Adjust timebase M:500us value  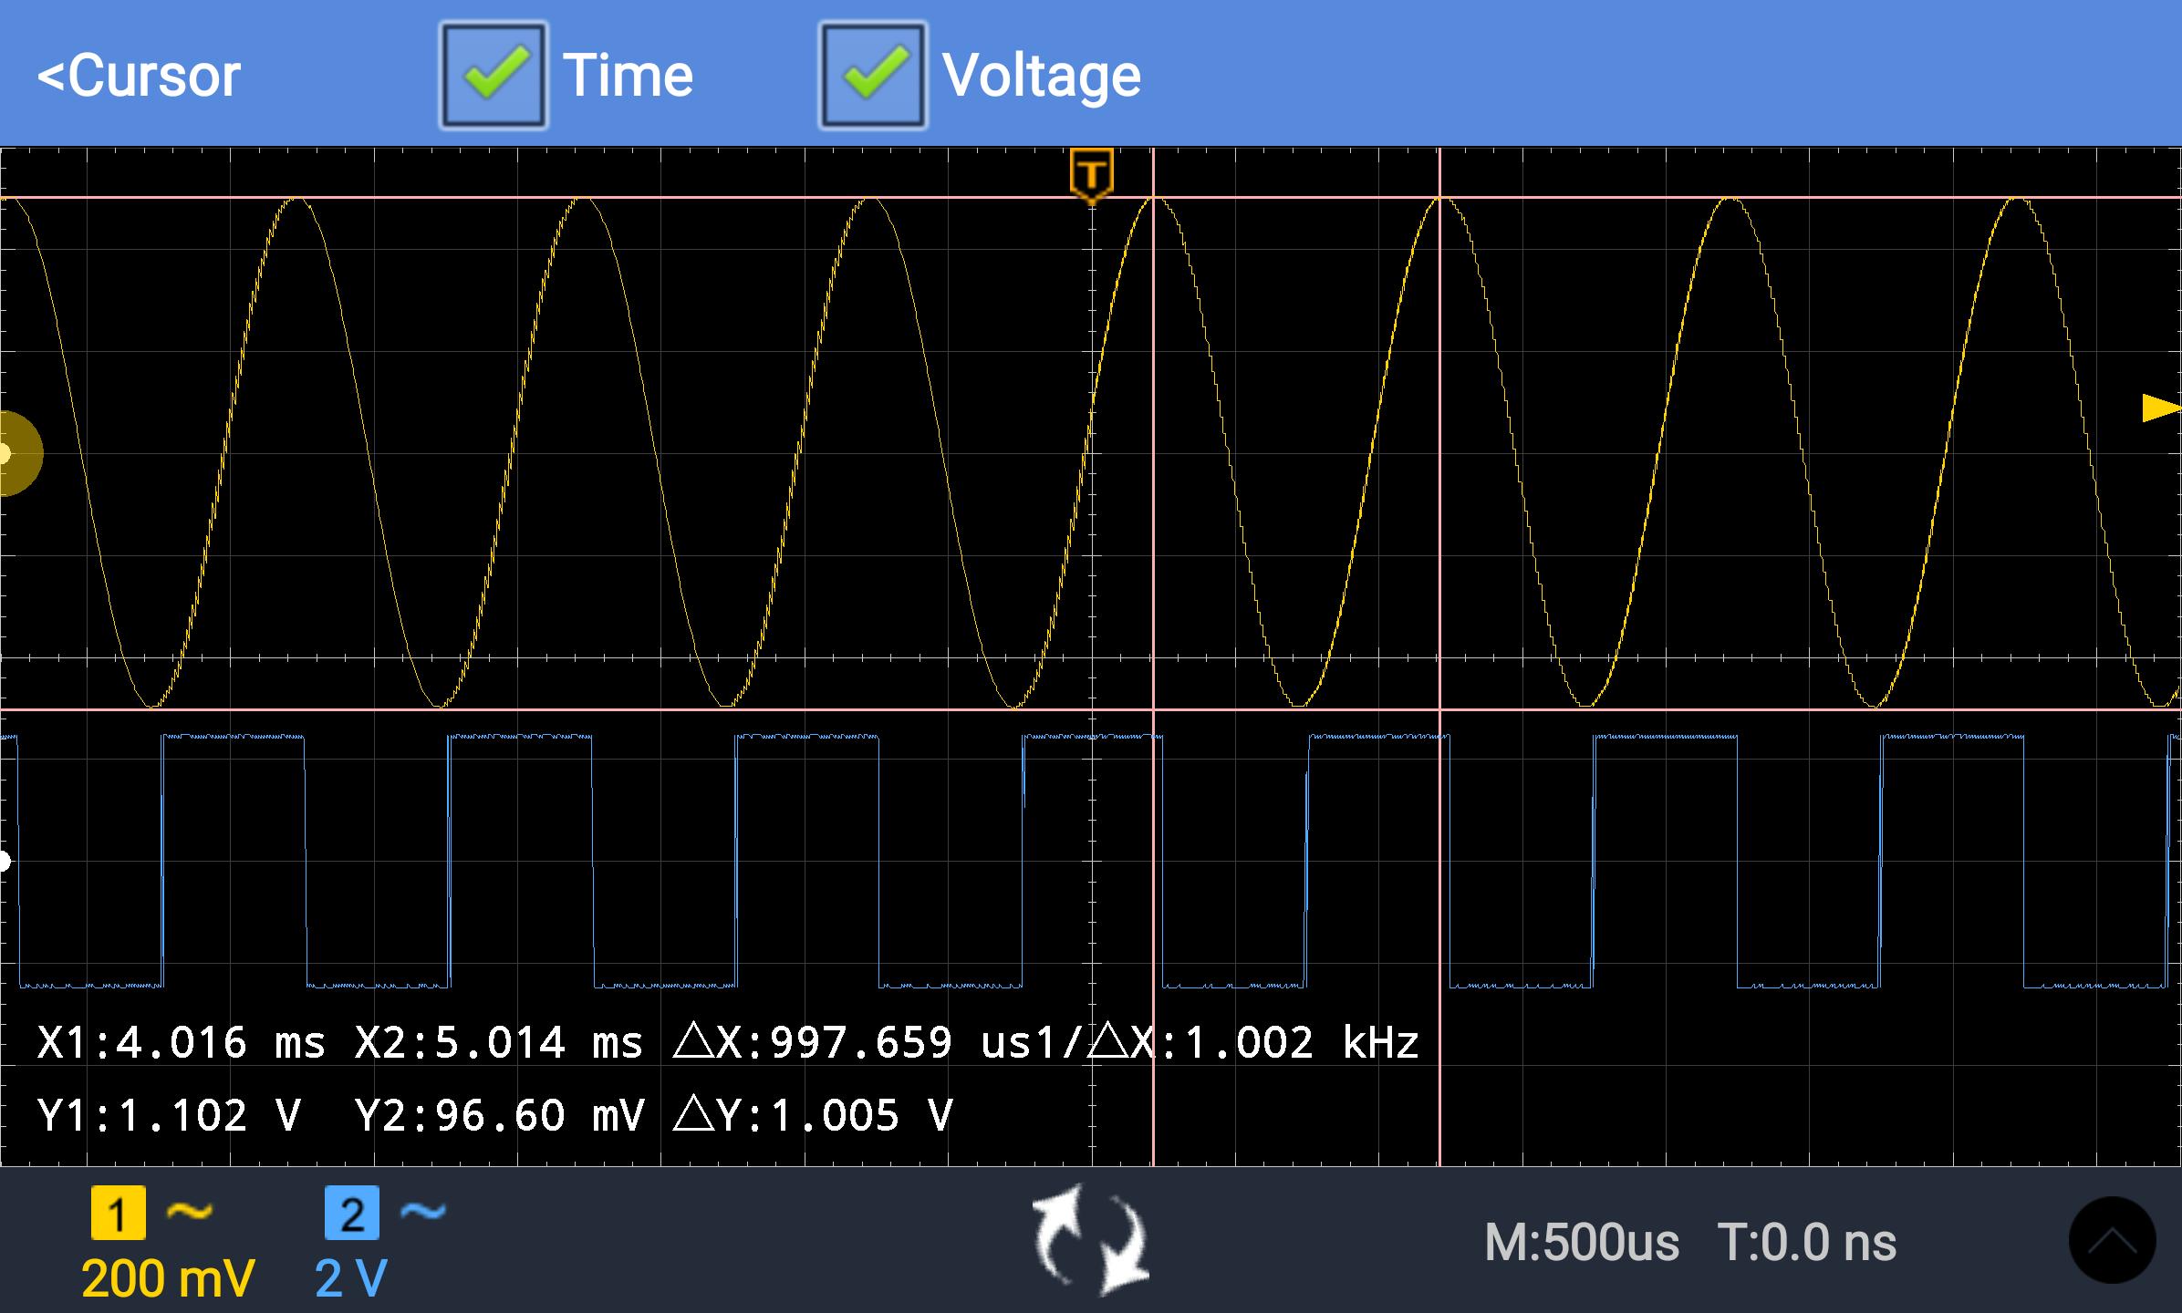point(1582,1242)
